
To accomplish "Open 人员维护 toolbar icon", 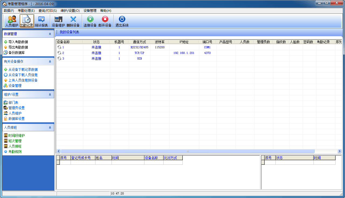I will pyautogui.click(x=12, y=21).
